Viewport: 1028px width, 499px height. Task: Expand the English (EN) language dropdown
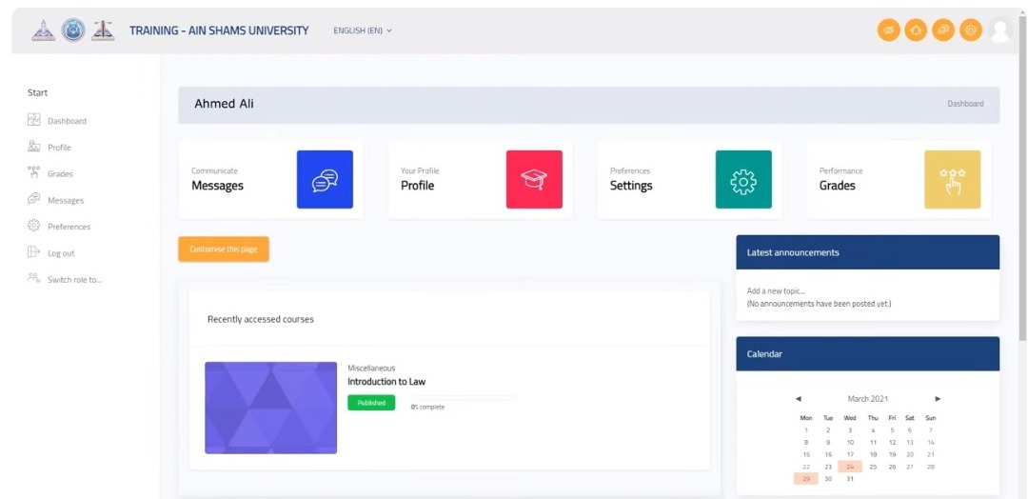pos(363,30)
